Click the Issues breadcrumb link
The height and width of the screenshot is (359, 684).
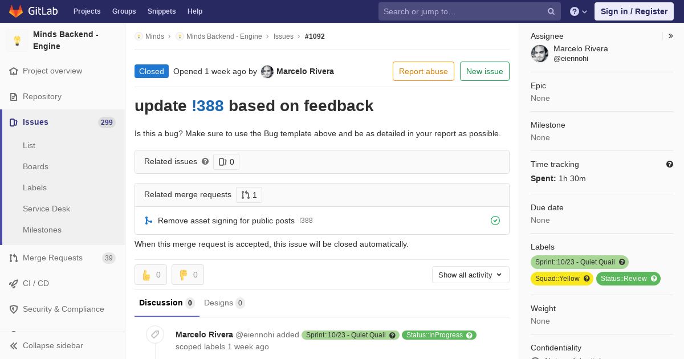pos(283,36)
